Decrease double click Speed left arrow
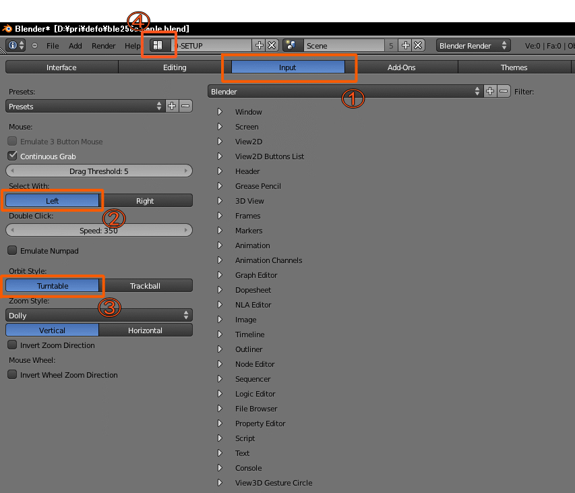 (12, 231)
